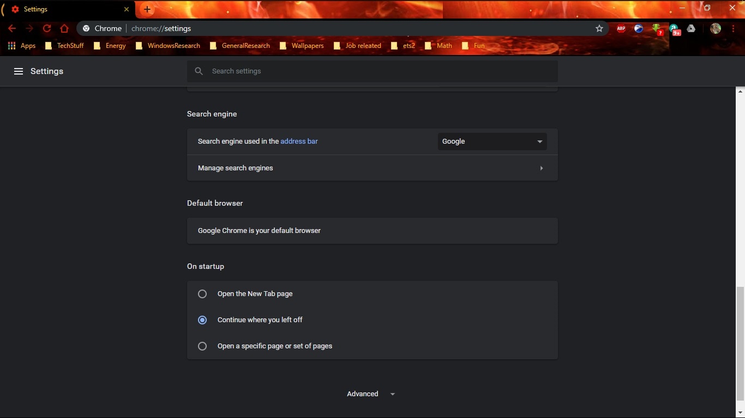Screen dimensions: 745x418
Task: Select Open the New Tab page
Action: 202,293
